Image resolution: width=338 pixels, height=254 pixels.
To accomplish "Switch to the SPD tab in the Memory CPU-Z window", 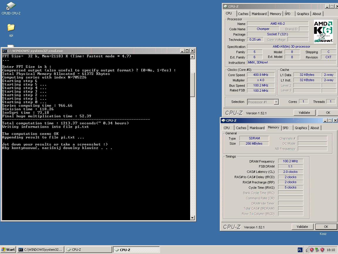I will coord(285,128).
